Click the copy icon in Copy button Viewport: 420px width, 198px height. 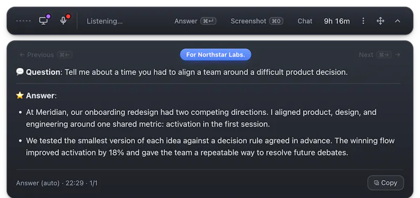[x=376, y=183]
